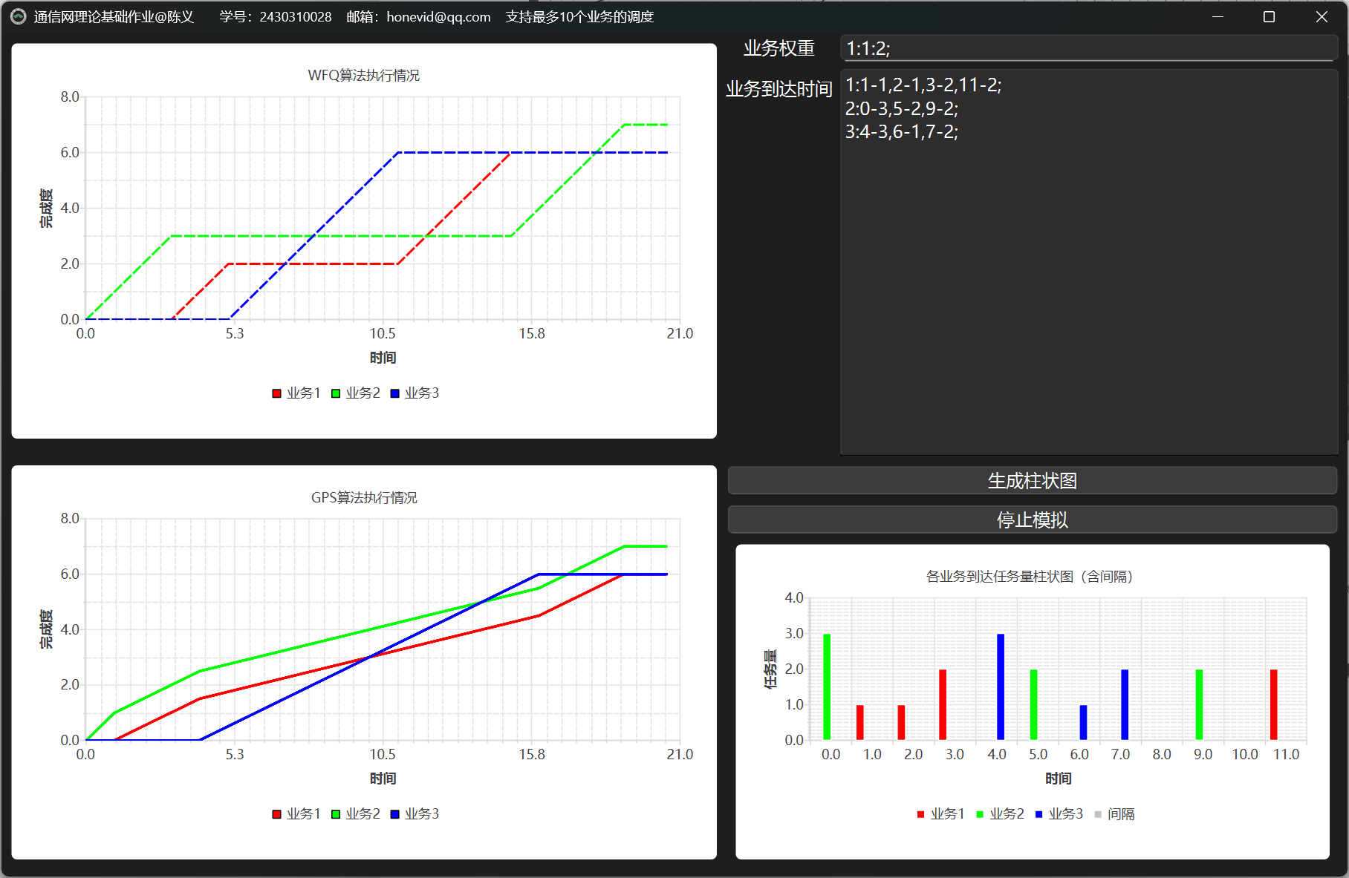This screenshot has height=878, width=1349.
Task: Click the WFQ算法执行情况 chart title
Action: tap(363, 76)
